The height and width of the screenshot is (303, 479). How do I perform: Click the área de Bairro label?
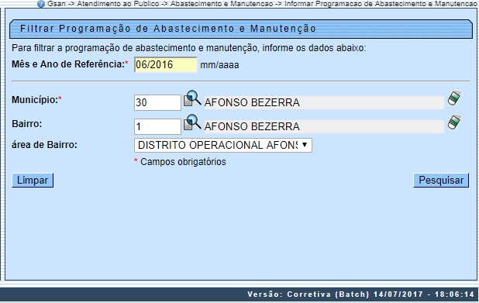44,145
